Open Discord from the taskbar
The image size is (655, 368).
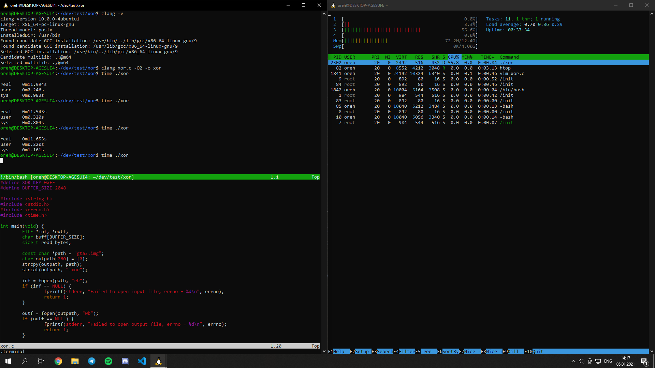125,361
